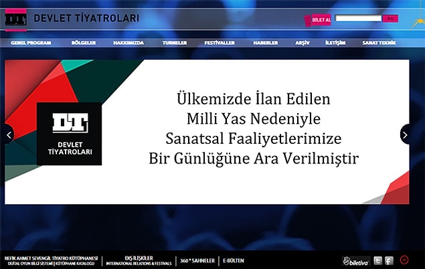Open the E-Bülten footer link
The image size is (425, 269).
click(x=234, y=260)
